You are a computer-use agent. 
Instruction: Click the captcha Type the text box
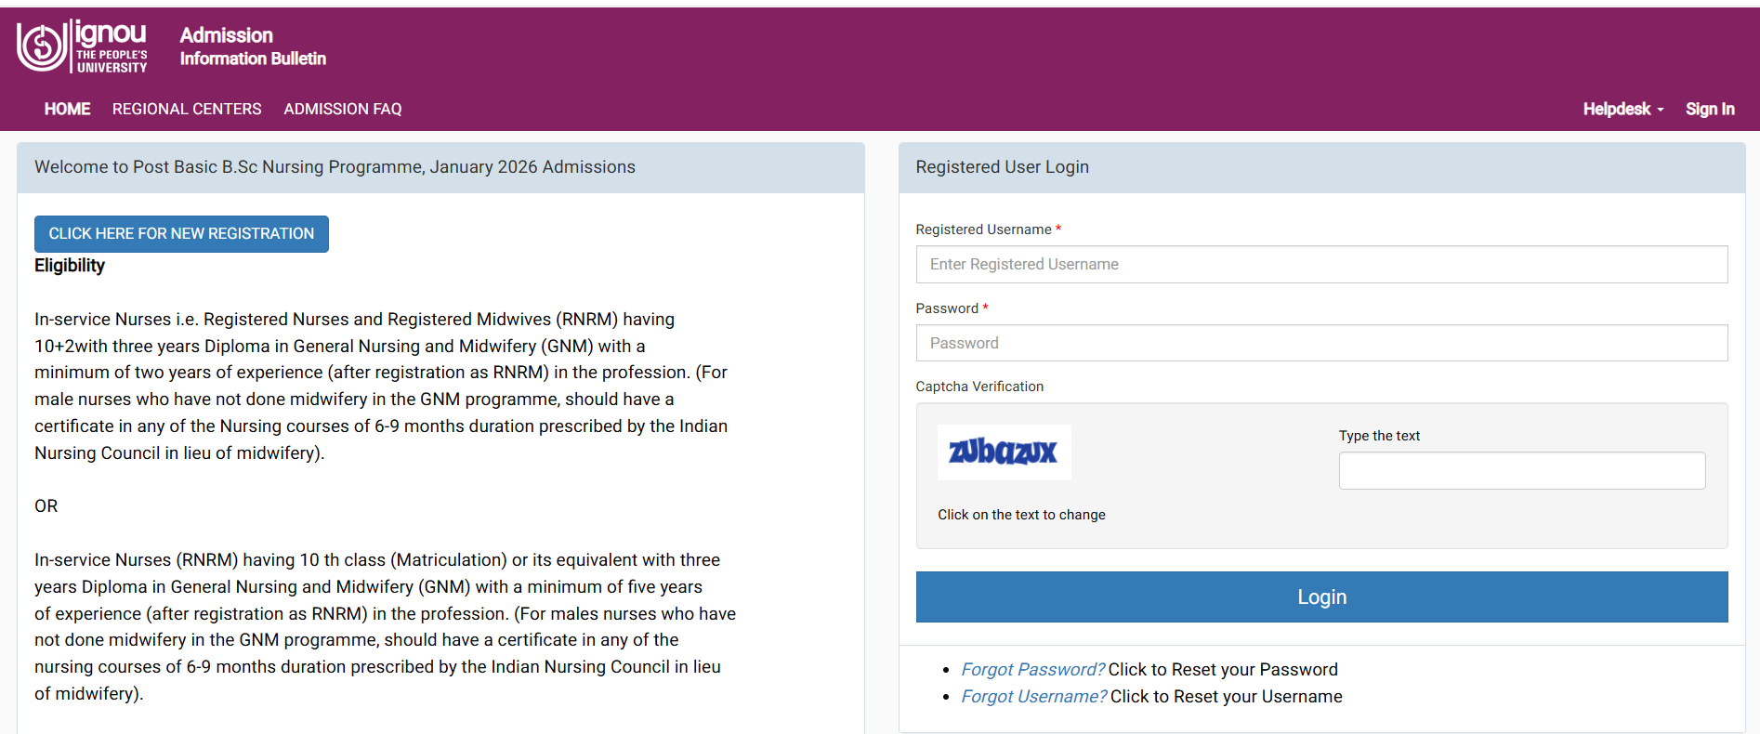pos(1521,471)
